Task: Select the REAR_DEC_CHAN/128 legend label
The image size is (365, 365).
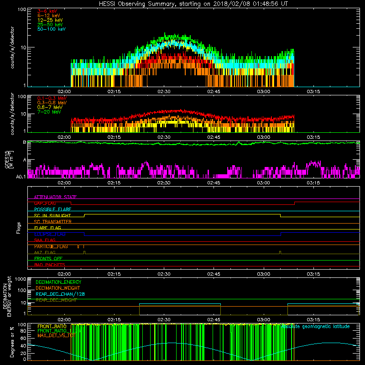Action: click(60, 294)
